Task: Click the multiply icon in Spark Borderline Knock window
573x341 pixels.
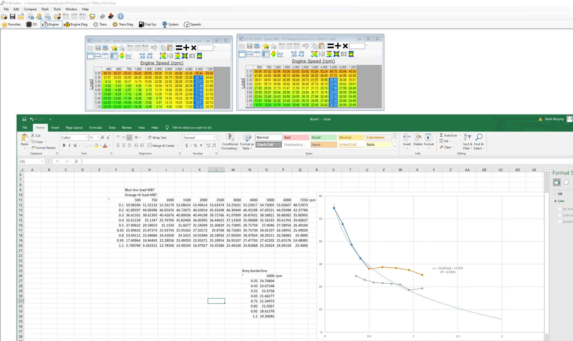Action: (194, 48)
